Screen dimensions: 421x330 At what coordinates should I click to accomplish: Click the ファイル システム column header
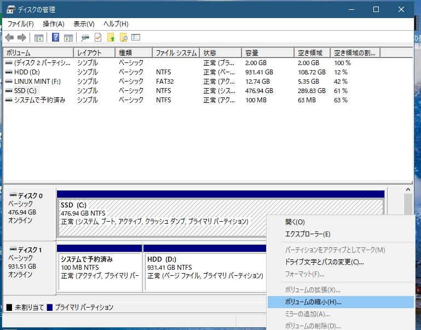(176, 53)
